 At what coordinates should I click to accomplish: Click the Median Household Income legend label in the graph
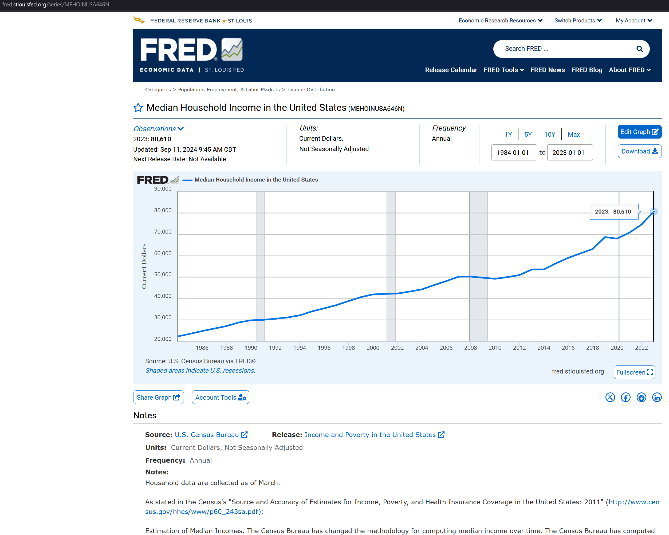pyautogui.click(x=256, y=180)
